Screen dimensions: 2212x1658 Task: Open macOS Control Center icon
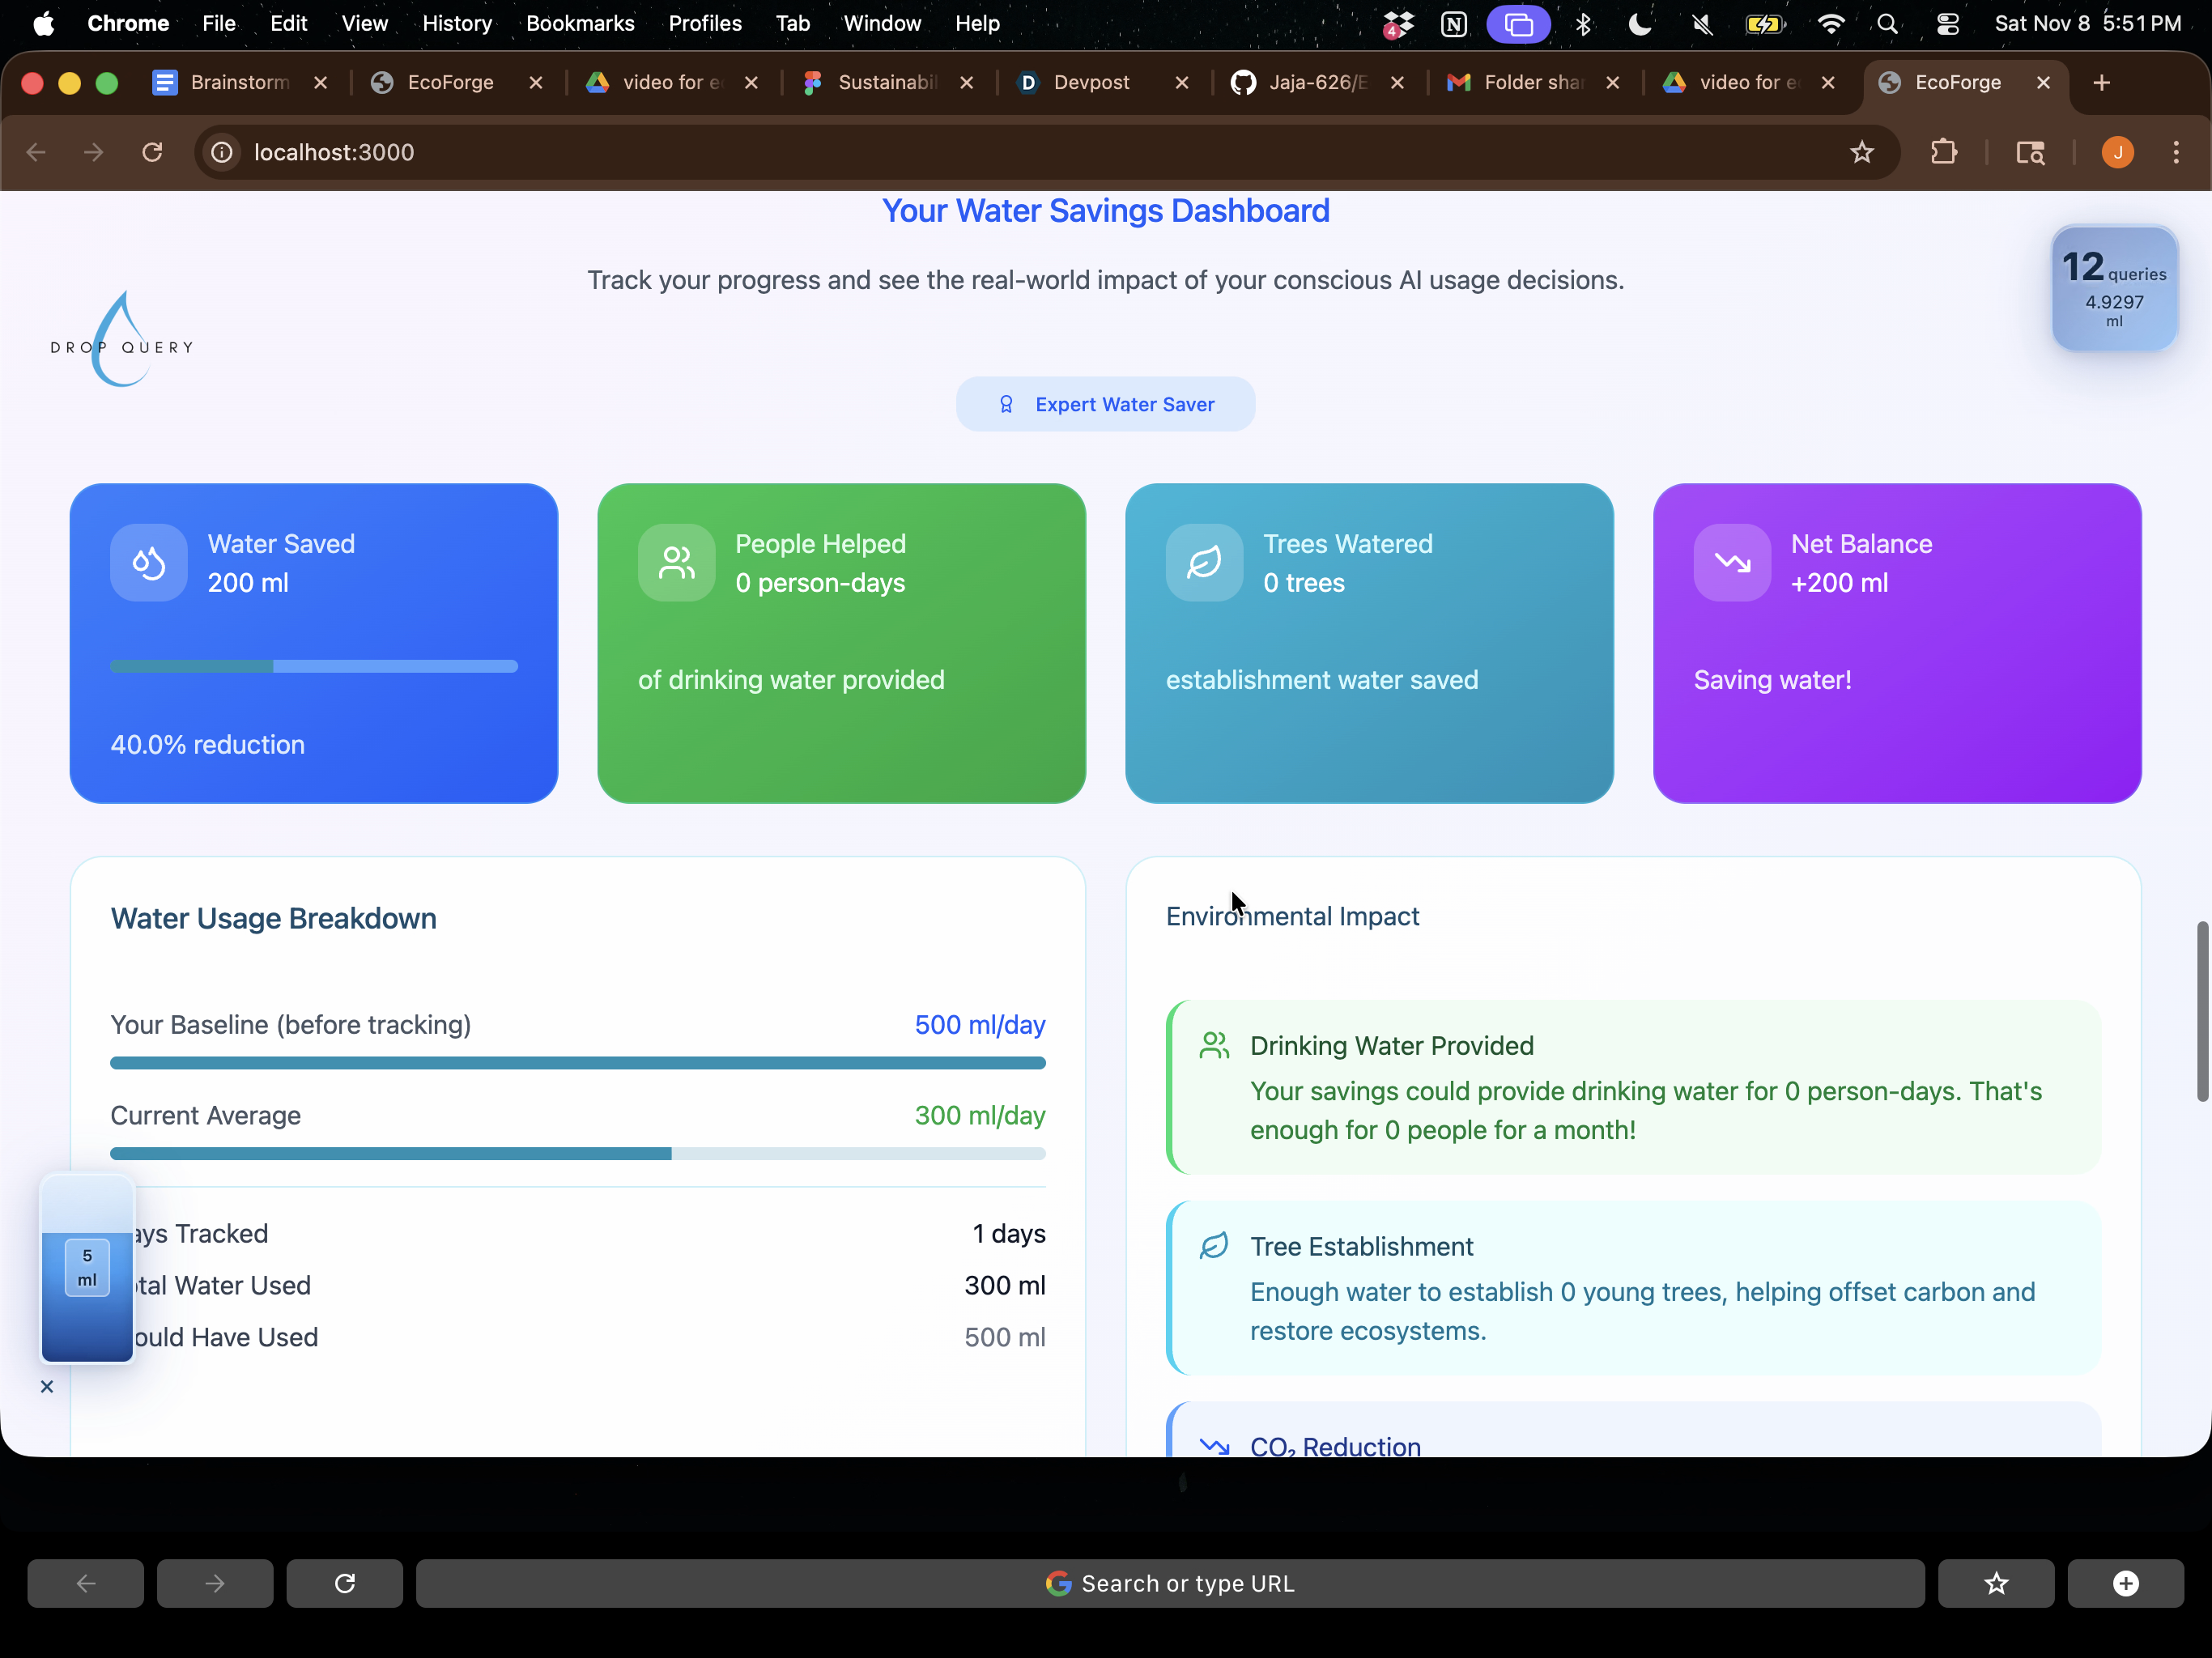click(x=1947, y=23)
